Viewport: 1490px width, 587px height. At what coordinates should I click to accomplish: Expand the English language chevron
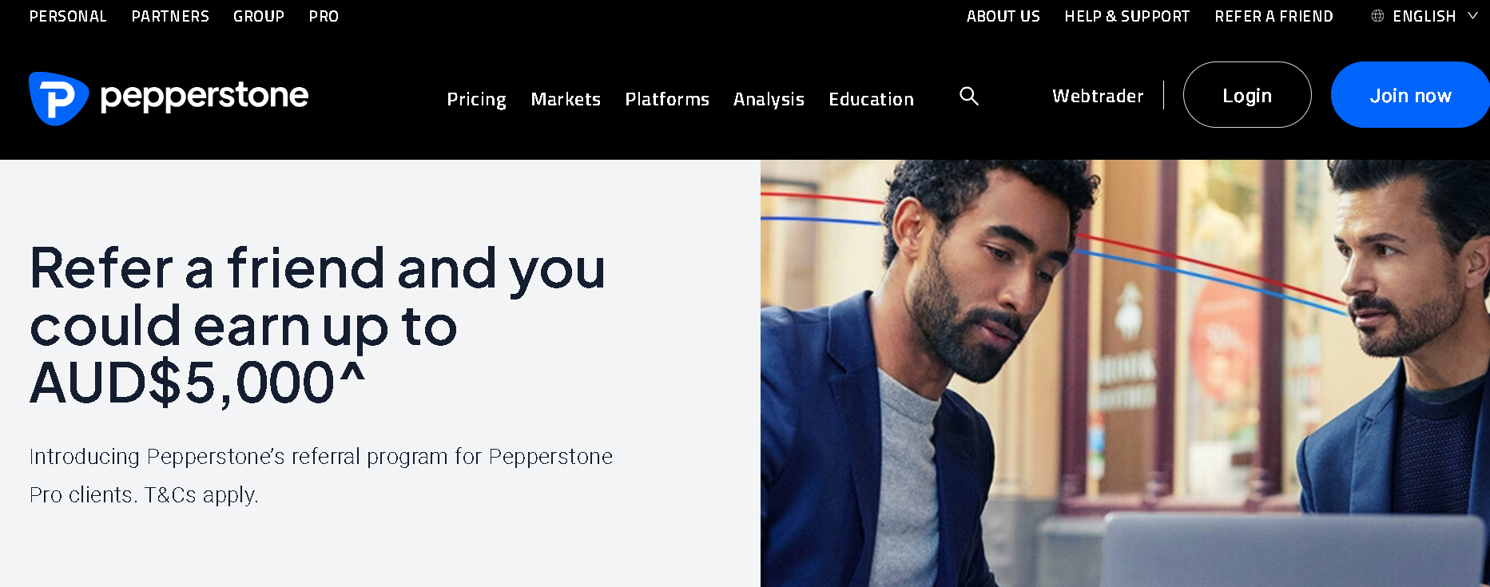coord(1472,16)
